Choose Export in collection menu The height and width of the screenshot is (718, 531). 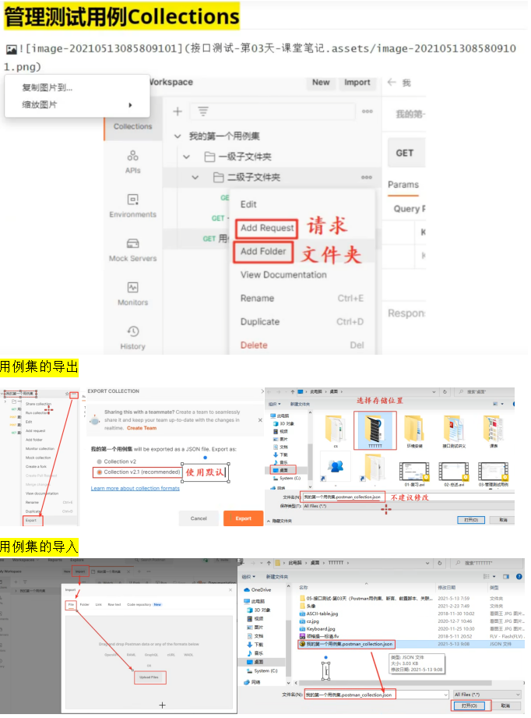coord(32,521)
